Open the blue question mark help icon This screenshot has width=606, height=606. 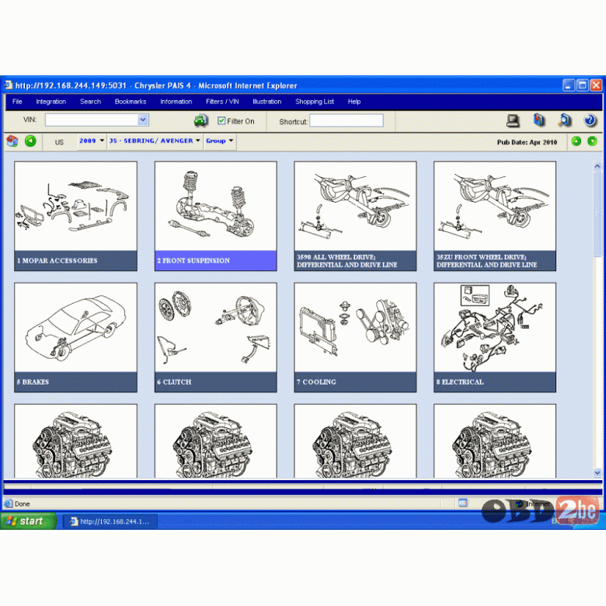(x=590, y=120)
